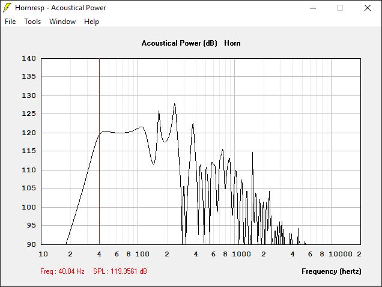
Task: Click the Hornresp lightning bolt icon
Action: coord(7,8)
